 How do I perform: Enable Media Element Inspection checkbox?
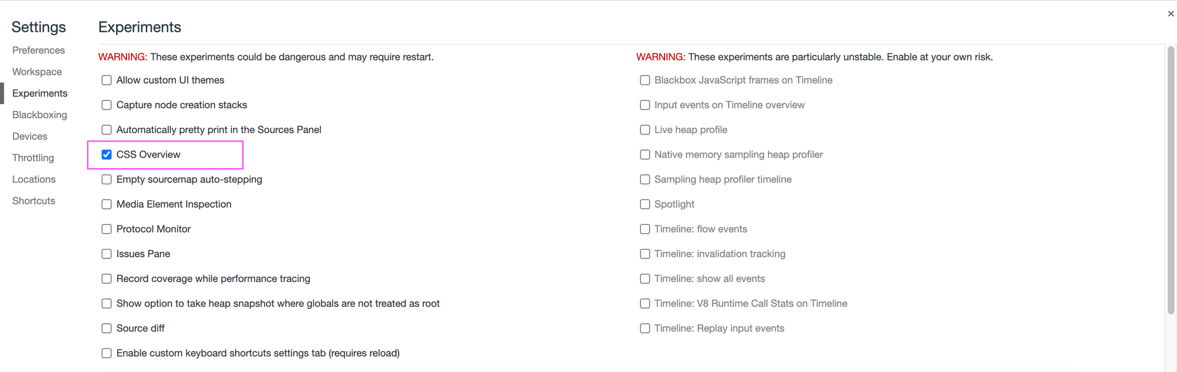coord(107,204)
